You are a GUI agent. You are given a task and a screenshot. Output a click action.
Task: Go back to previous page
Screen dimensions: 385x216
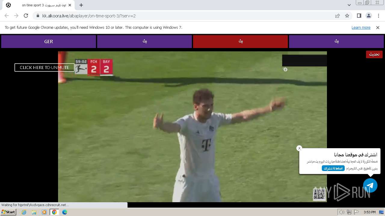point(7,16)
